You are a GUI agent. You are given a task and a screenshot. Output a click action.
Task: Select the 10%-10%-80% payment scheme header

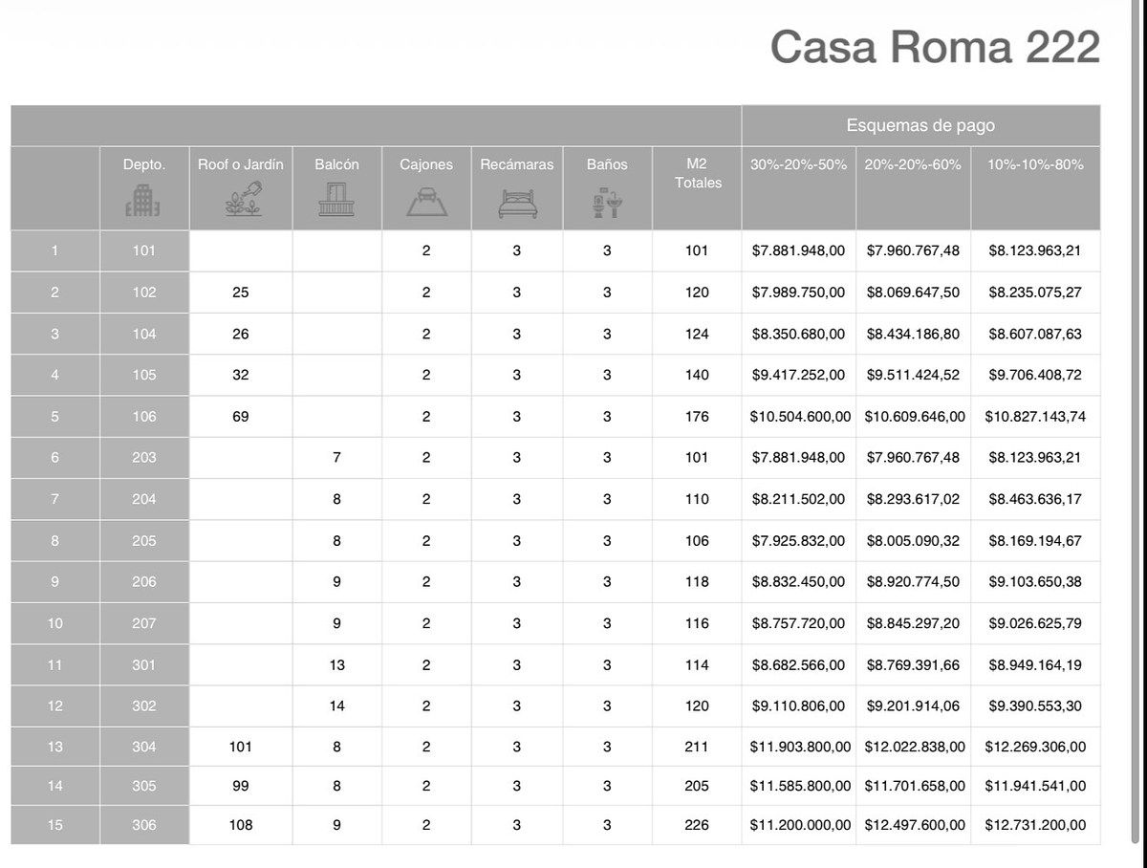point(1035,164)
